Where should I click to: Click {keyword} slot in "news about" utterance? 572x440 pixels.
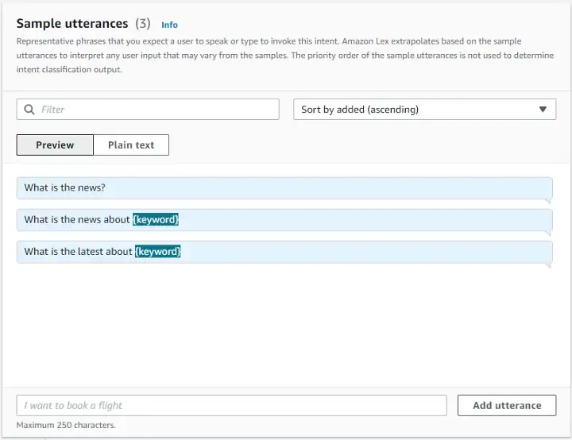(x=156, y=220)
